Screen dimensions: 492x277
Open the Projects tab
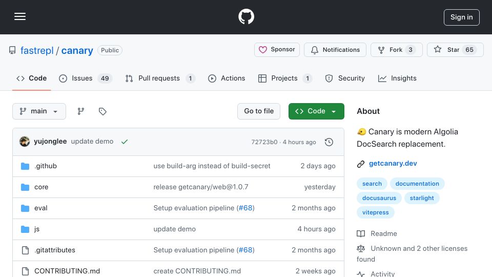coord(285,78)
